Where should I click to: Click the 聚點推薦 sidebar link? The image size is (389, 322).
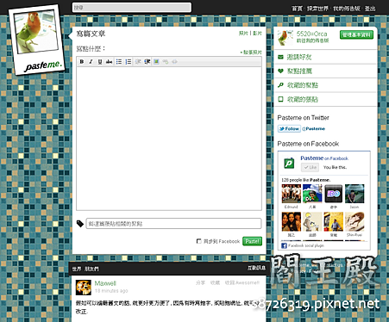(299, 71)
